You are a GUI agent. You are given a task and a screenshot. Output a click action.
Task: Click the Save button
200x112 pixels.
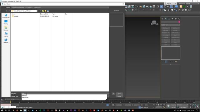(119, 94)
